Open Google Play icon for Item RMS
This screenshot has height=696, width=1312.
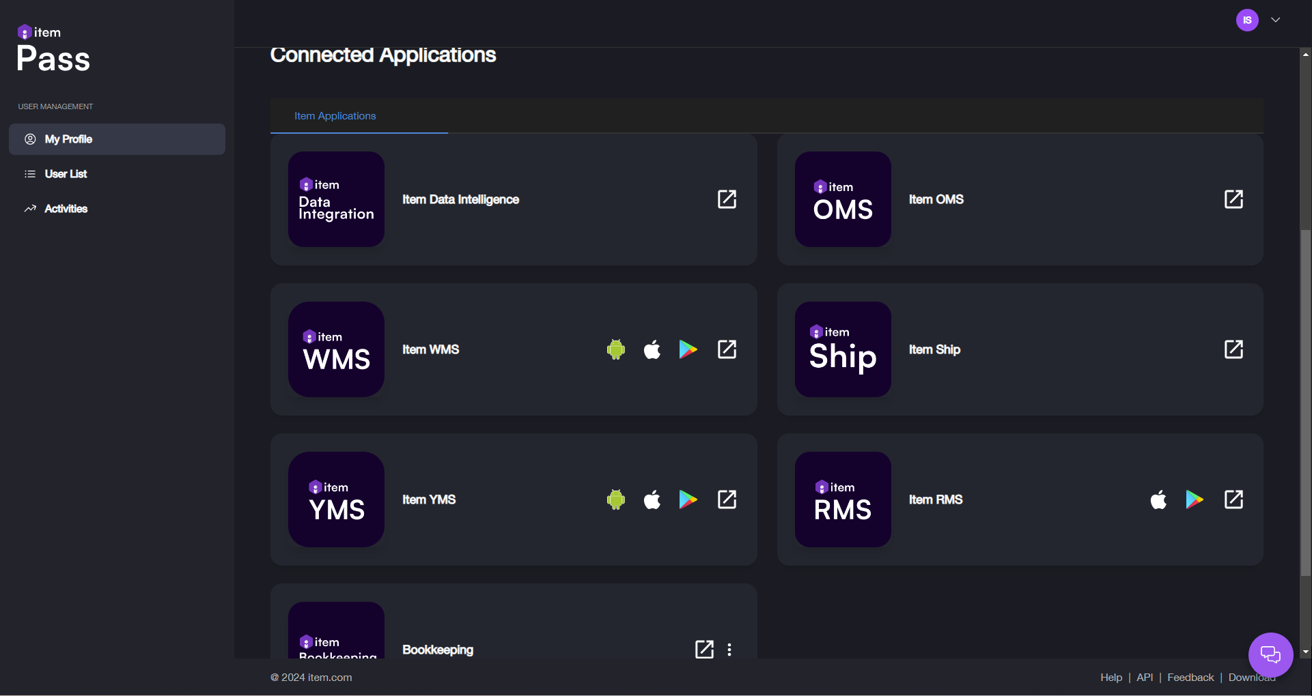coord(1195,499)
